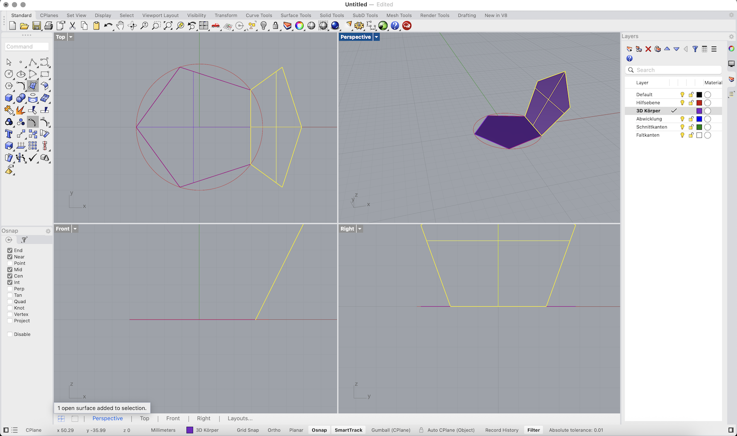
Task: Click the Open file folder icon
Action: point(24,26)
